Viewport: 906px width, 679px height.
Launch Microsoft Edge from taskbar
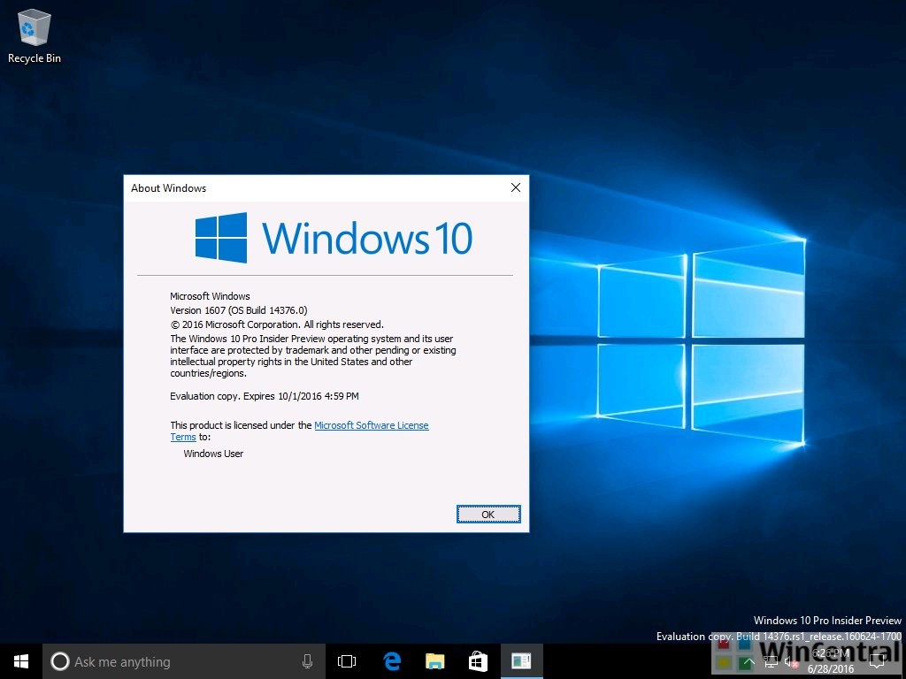click(x=392, y=661)
